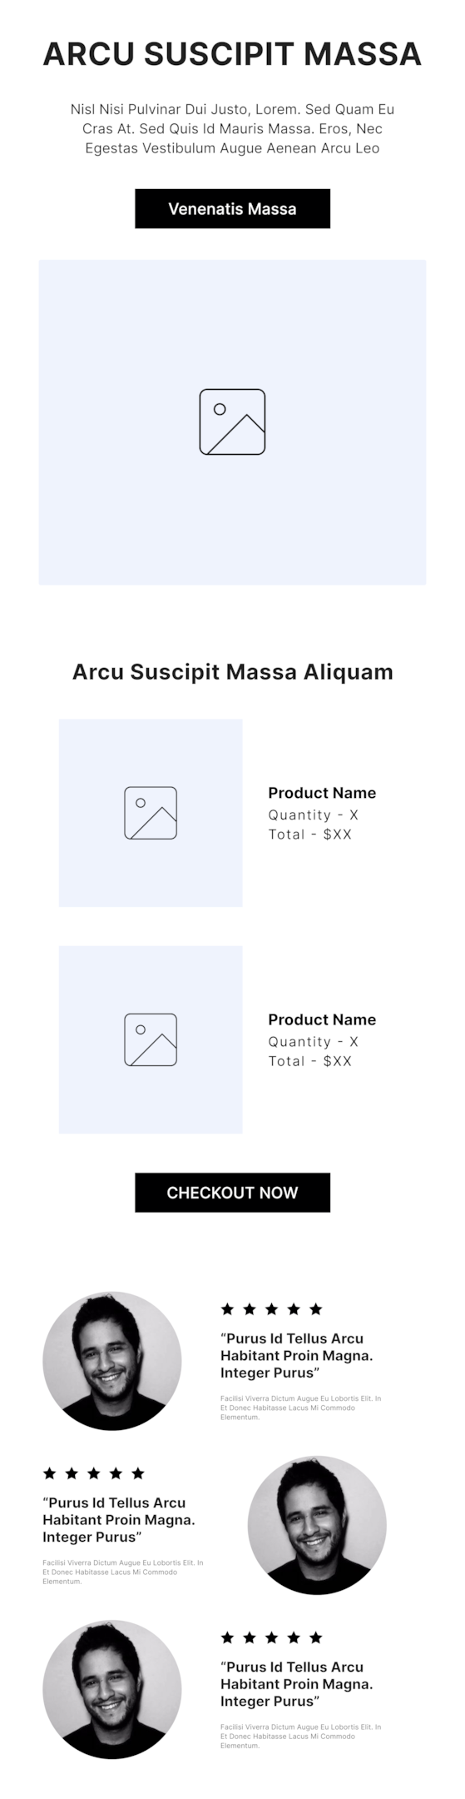Click the fifth star in the top review
This screenshot has height=1799, width=465.
[x=315, y=1308]
